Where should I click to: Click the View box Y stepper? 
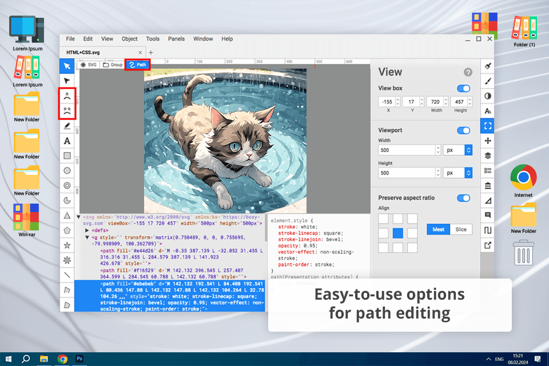(421, 102)
